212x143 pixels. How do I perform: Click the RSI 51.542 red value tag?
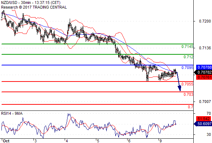click(203, 119)
